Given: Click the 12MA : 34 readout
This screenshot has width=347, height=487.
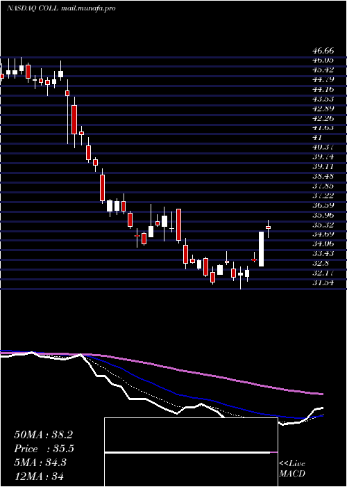Looking at the screenshot, I should click(x=39, y=476).
